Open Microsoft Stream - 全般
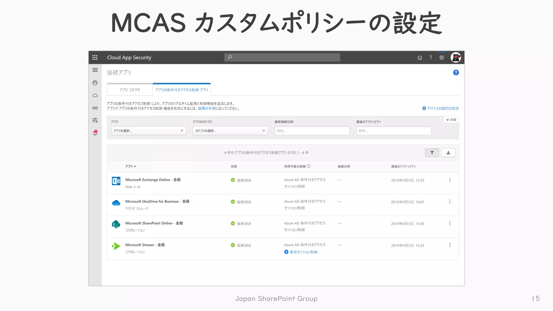This screenshot has width=553, height=311. pyautogui.click(x=145, y=245)
